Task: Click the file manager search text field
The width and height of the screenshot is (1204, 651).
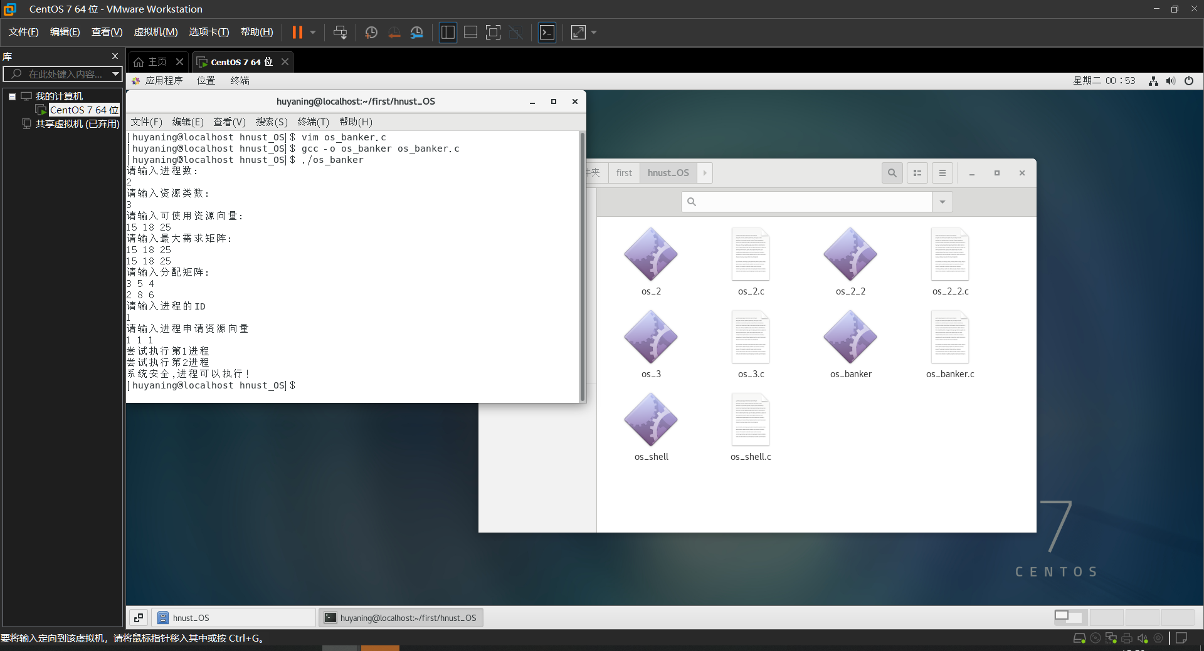Action: coord(806,202)
